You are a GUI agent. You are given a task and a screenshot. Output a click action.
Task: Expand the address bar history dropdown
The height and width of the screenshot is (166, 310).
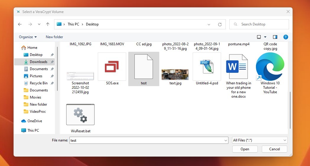209,24
